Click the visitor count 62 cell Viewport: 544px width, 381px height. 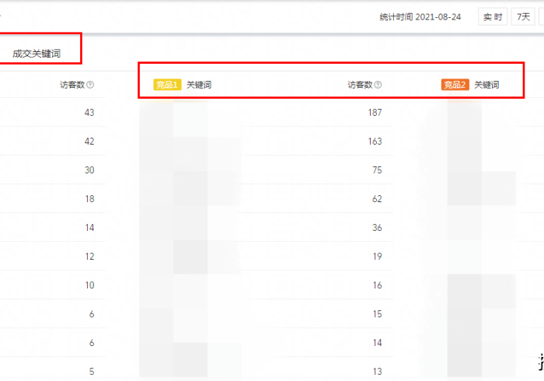(x=376, y=199)
